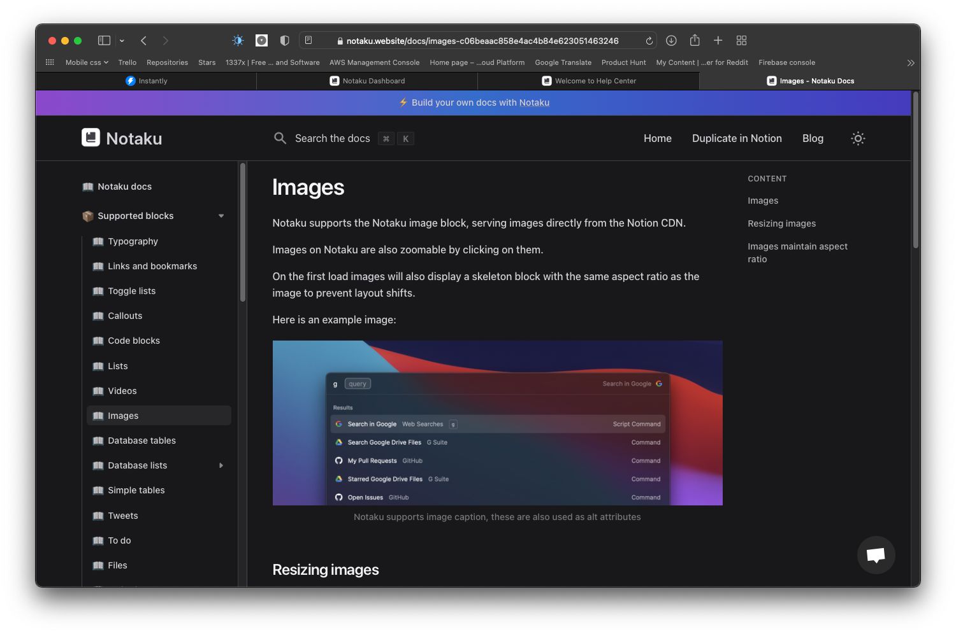Open the Toggle lists page
The image size is (956, 634).
(x=131, y=291)
